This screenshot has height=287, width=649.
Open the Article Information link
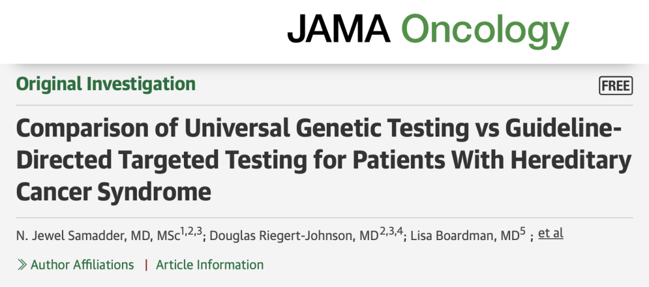[x=210, y=265]
